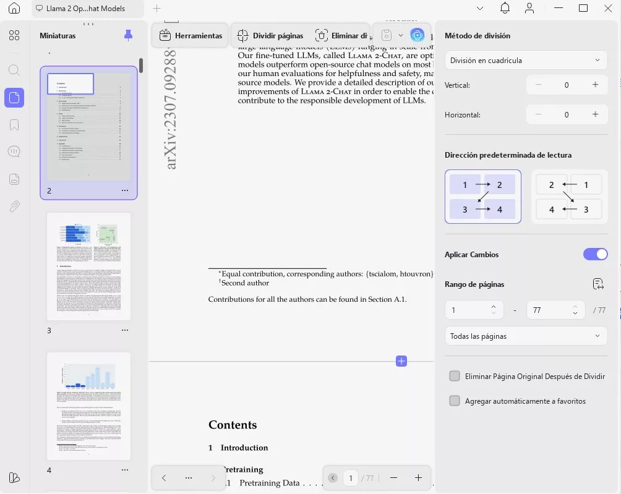Screen dimensions: 621x494
Task: Open options menu for thumbnail 2
Action: point(125,190)
